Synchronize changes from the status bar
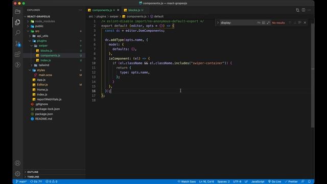Image resolution: width=327 pixels, height=184 pixels. click(36, 181)
